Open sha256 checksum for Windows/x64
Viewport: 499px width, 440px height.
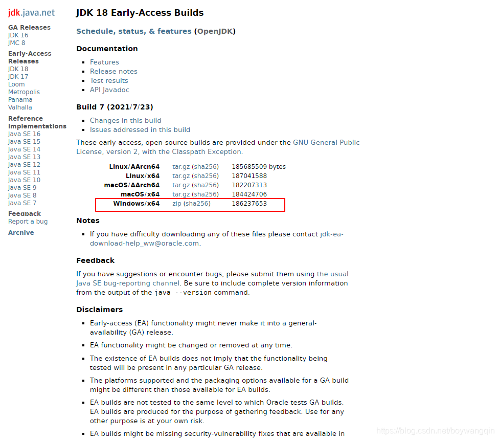click(197, 204)
